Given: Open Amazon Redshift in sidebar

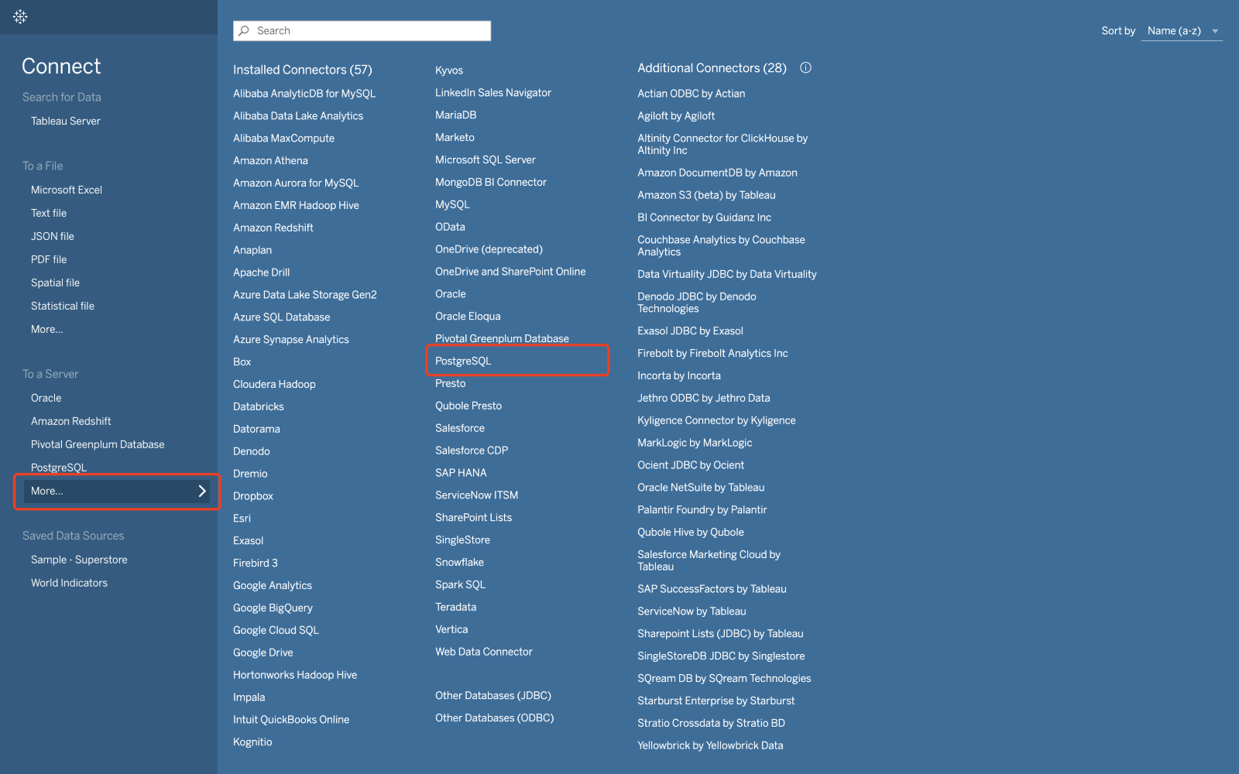Looking at the screenshot, I should (x=71, y=421).
